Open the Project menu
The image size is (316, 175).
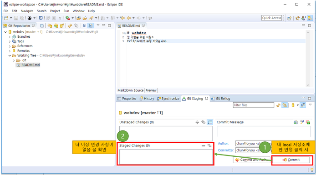pyautogui.click(x=55, y=11)
